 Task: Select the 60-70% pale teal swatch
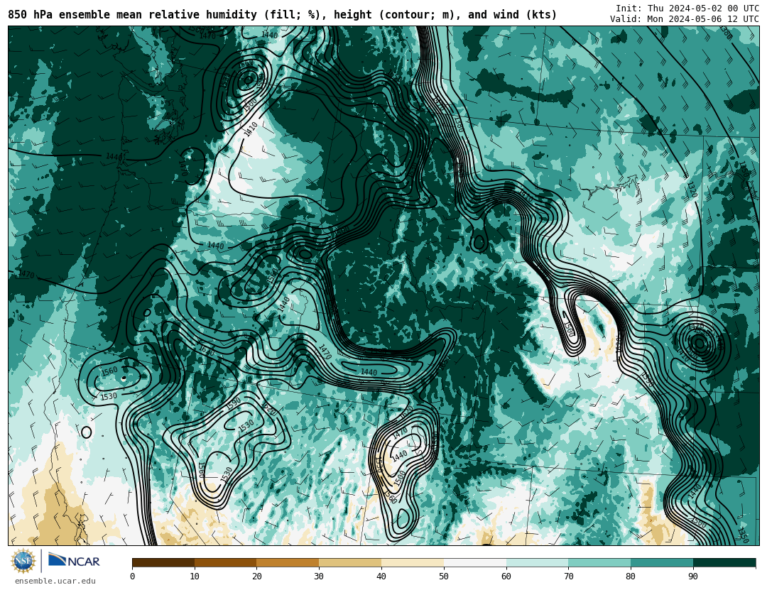[537, 562]
